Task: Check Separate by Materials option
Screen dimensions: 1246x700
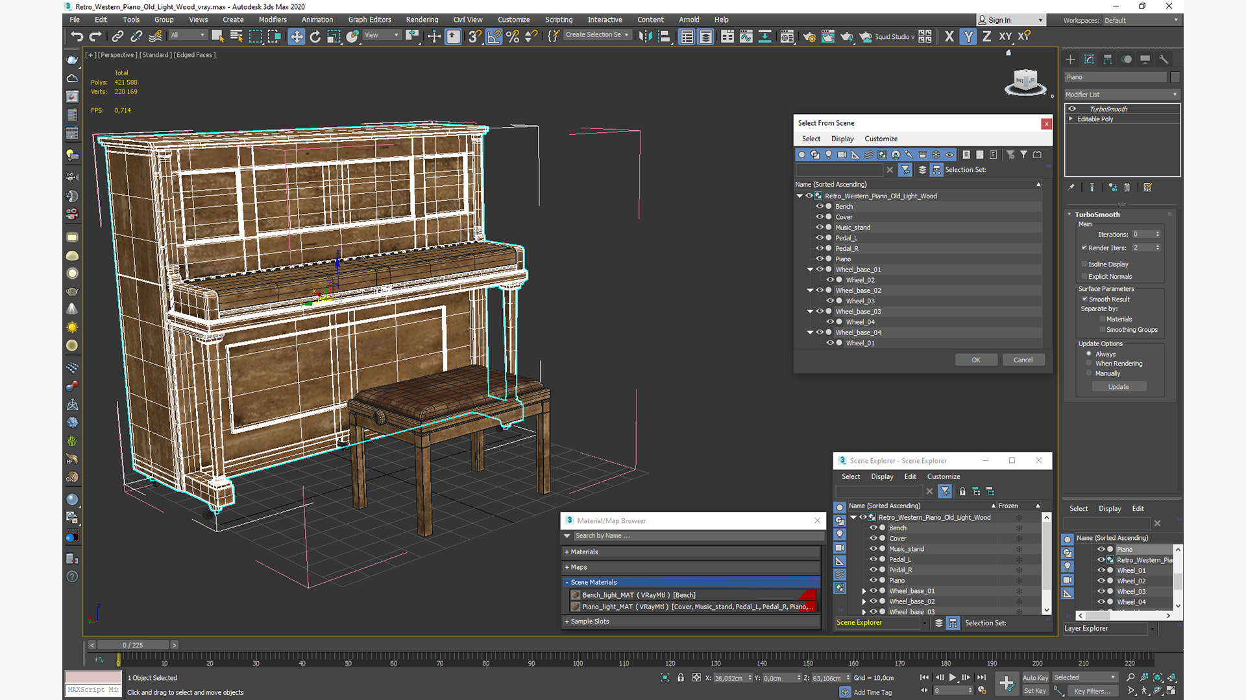Action: click(1102, 319)
